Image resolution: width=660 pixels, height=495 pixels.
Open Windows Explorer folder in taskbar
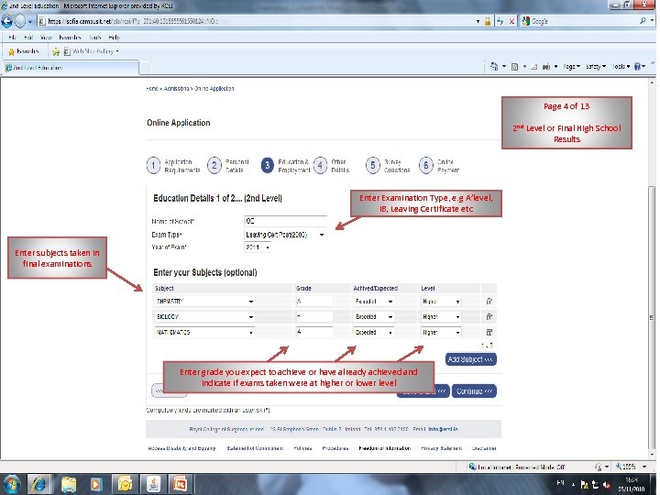click(x=68, y=484)
